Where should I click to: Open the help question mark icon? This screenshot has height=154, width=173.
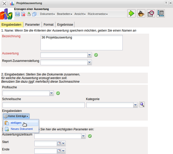point(166,3)
